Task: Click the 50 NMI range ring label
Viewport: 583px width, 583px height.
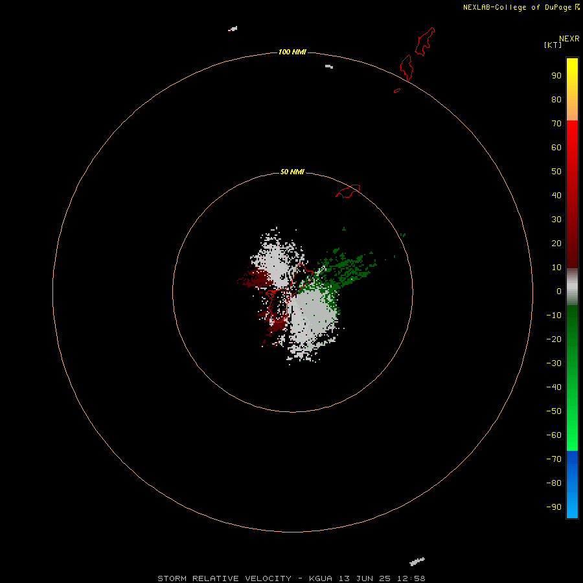Action: 292,172
